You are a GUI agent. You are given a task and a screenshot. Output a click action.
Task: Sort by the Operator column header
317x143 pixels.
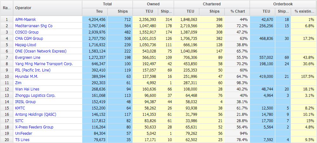(x=47, y=8)
